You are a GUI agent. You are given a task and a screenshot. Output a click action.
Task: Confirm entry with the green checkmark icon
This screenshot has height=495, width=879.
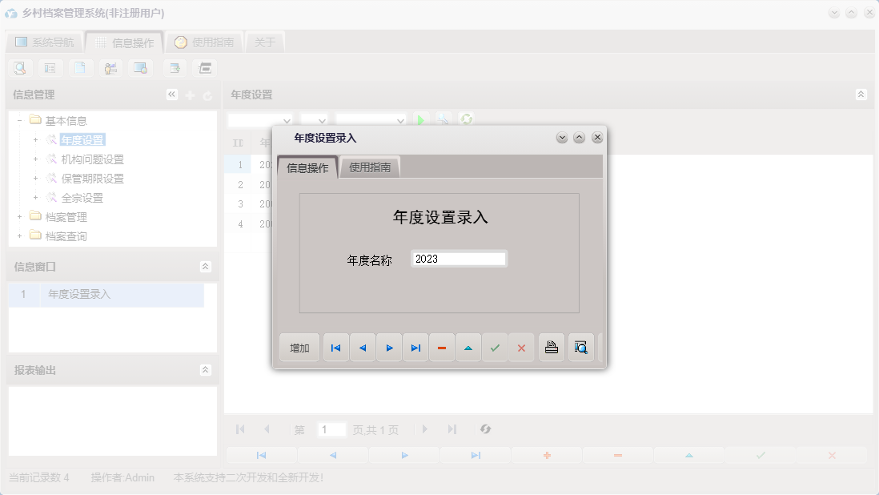pos(495,347)
